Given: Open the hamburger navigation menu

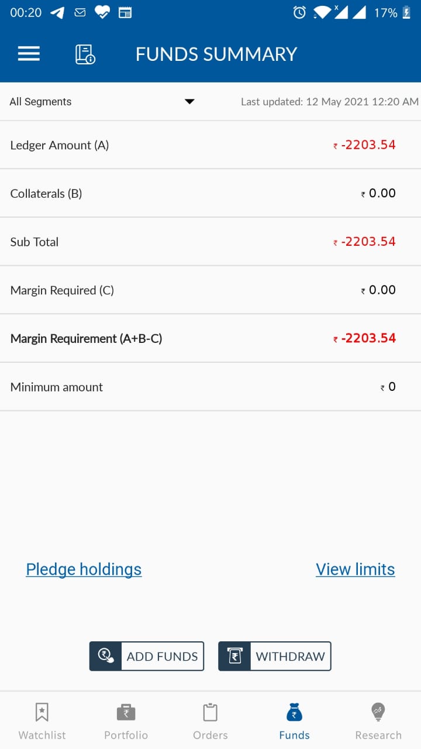Looking at the screenshot, I should pos(29,54).
